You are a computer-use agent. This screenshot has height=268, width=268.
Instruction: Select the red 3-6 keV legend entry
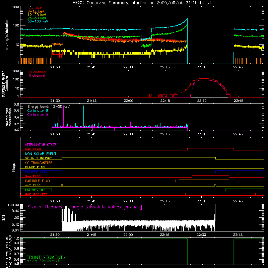pyautogui.click(x=35, y=8)
